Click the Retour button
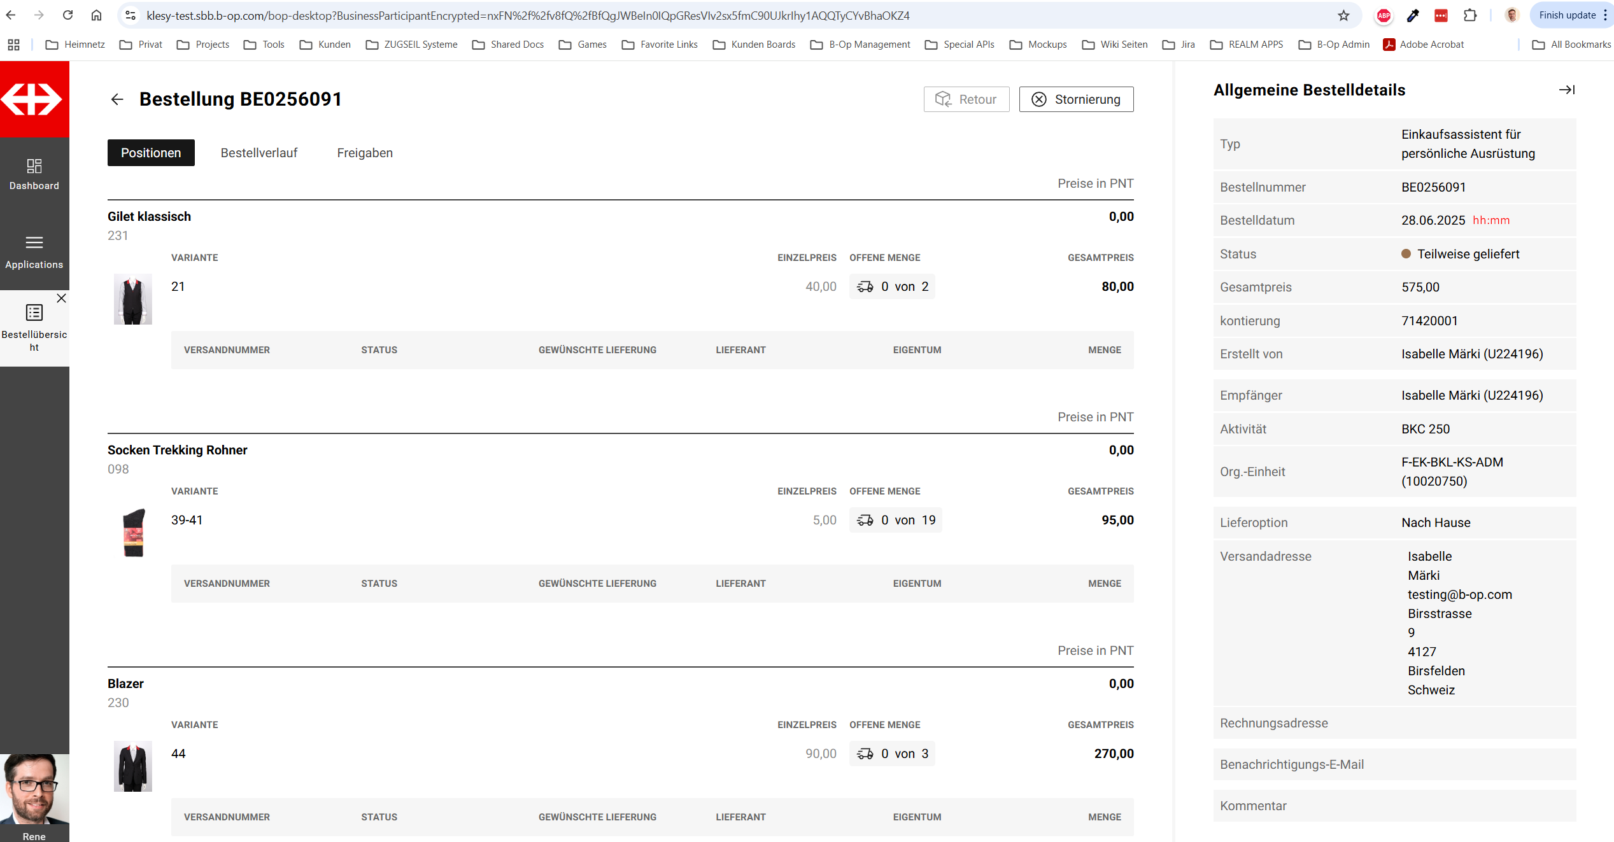1614x842 pixels. coord(966,99)
